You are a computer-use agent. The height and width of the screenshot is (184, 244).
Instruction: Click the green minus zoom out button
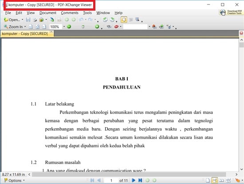69,27
